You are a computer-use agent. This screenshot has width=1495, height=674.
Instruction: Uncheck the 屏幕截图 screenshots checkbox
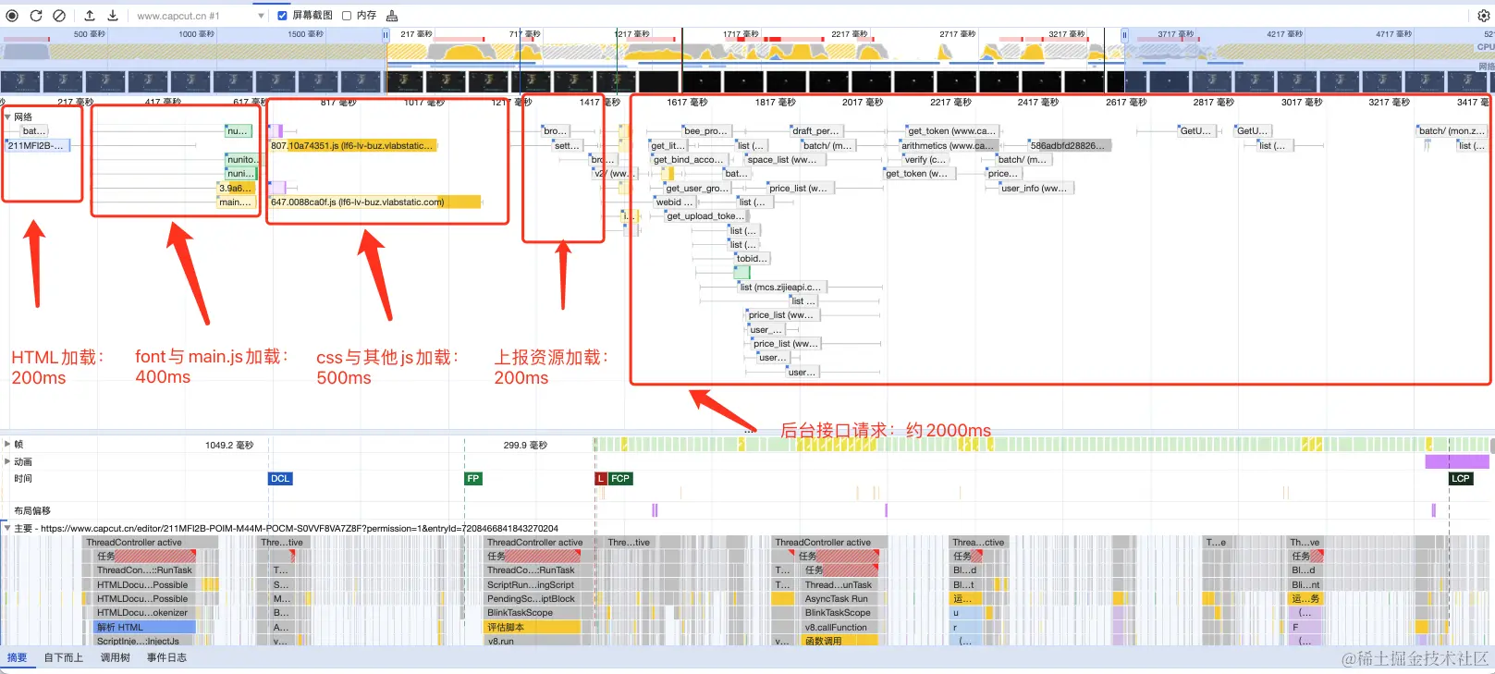coord(282,16)
